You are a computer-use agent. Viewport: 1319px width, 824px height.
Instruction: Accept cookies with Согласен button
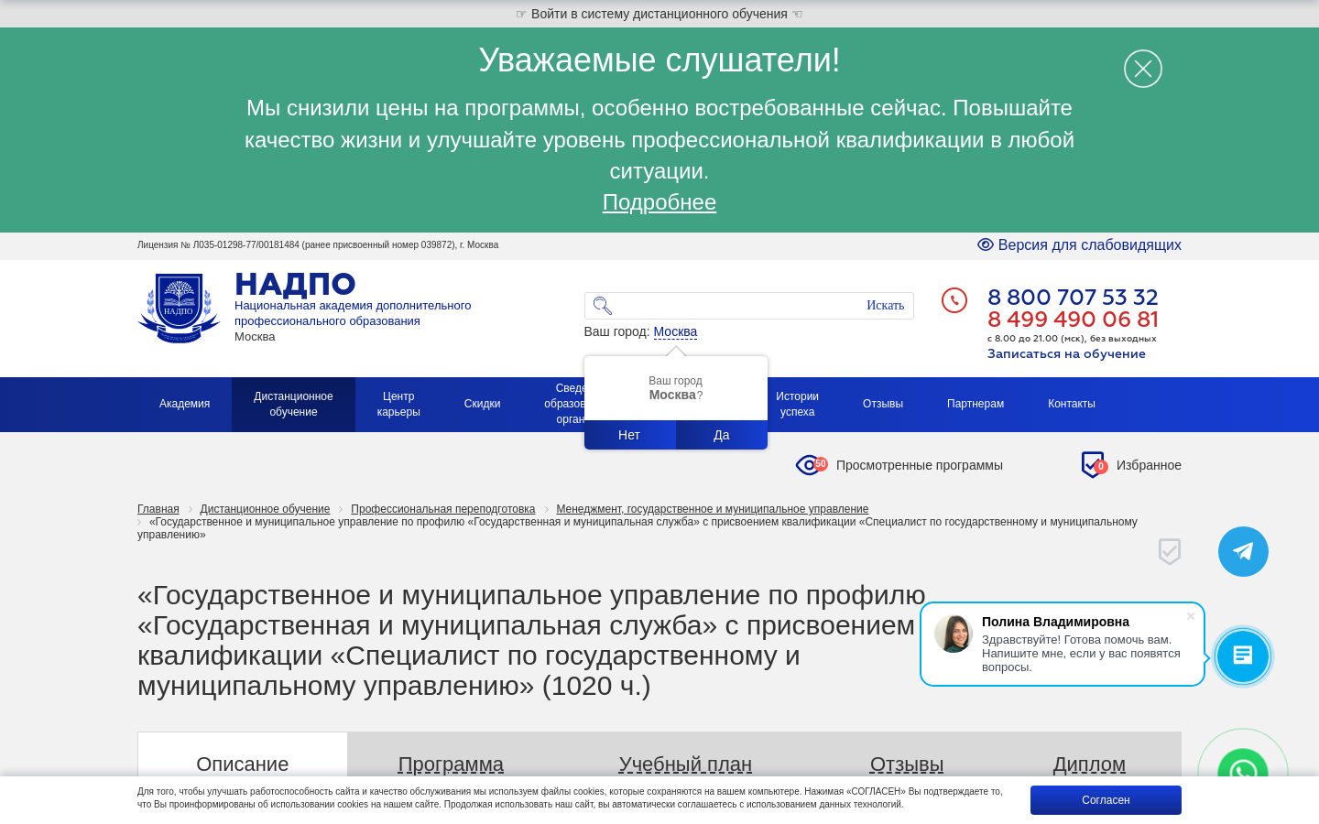click(x=1106, y=800)
